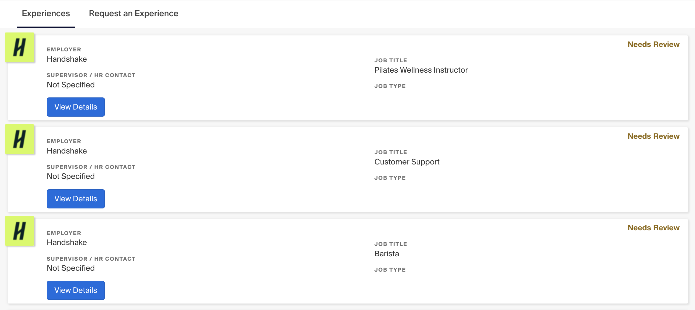View details for the Customer Support experience
The width and height of the screenshot is (695, 310).
76,199
